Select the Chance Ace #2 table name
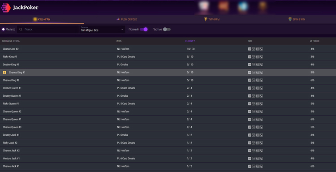 (11, 49)
